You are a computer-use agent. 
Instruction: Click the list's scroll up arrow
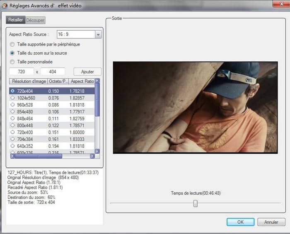[97, 81]
